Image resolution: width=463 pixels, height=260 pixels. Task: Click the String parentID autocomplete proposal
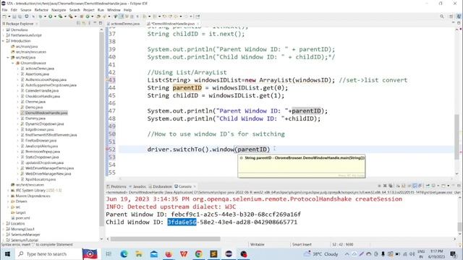tap(302, 158)
